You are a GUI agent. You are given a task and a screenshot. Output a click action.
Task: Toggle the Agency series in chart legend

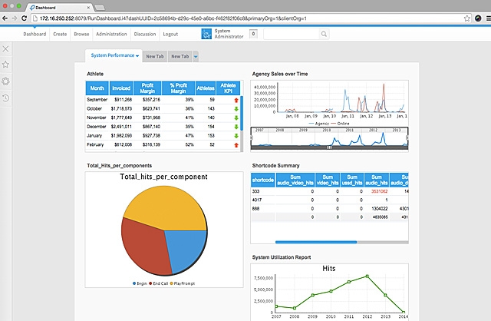(x=319, y=123)
